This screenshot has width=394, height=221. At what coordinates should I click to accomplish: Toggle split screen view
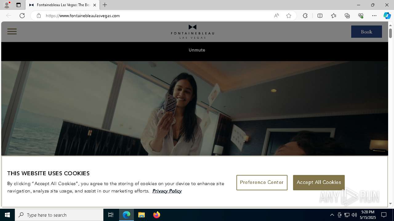(x=320, y=16)
